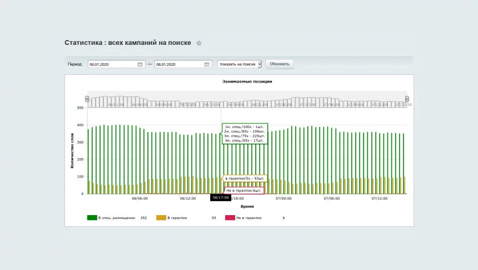Click the 'В гарантии' legend label
The height and width of the screenshot is (270, 478).
pos(177,218)
